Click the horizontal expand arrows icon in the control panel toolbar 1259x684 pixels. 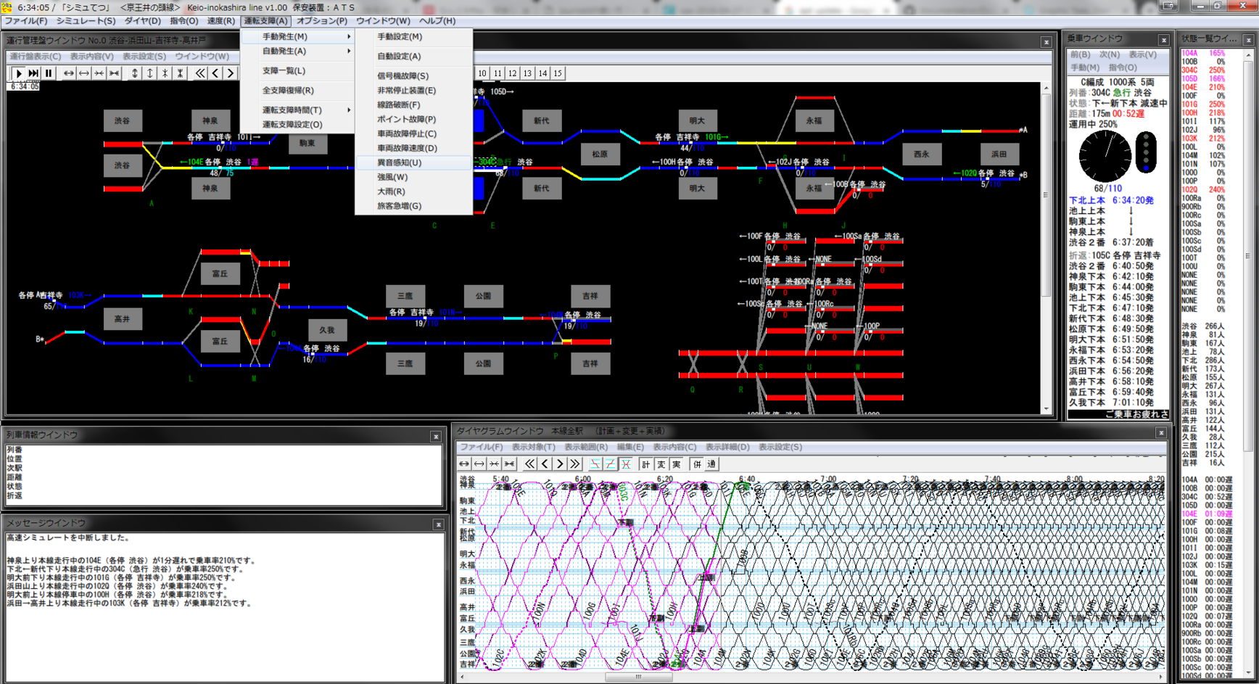coord(68,73)
